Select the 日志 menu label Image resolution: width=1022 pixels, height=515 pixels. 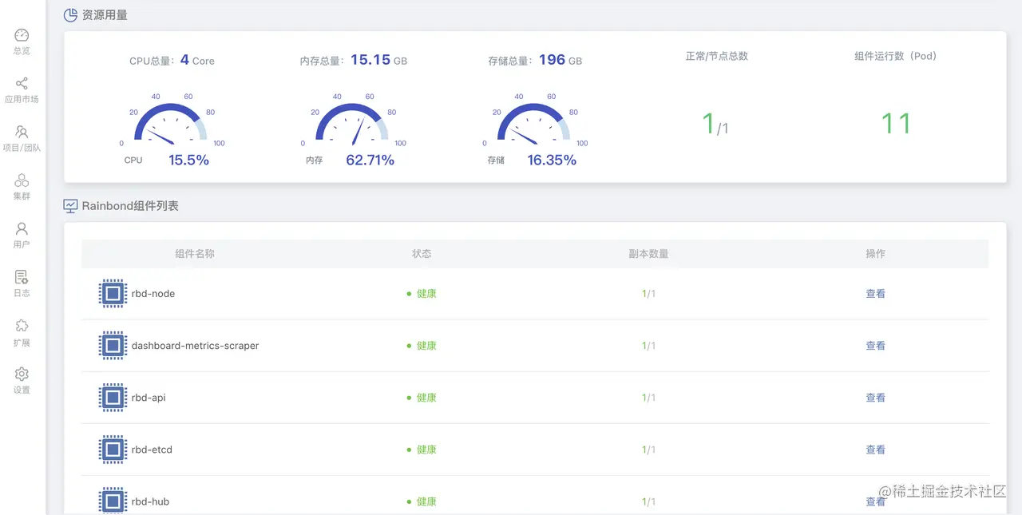tap(22, 293)
